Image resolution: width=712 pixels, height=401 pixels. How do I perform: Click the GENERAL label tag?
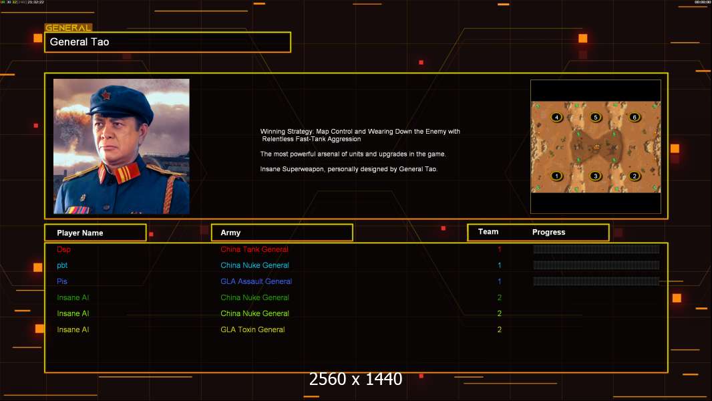pos(68,27)
